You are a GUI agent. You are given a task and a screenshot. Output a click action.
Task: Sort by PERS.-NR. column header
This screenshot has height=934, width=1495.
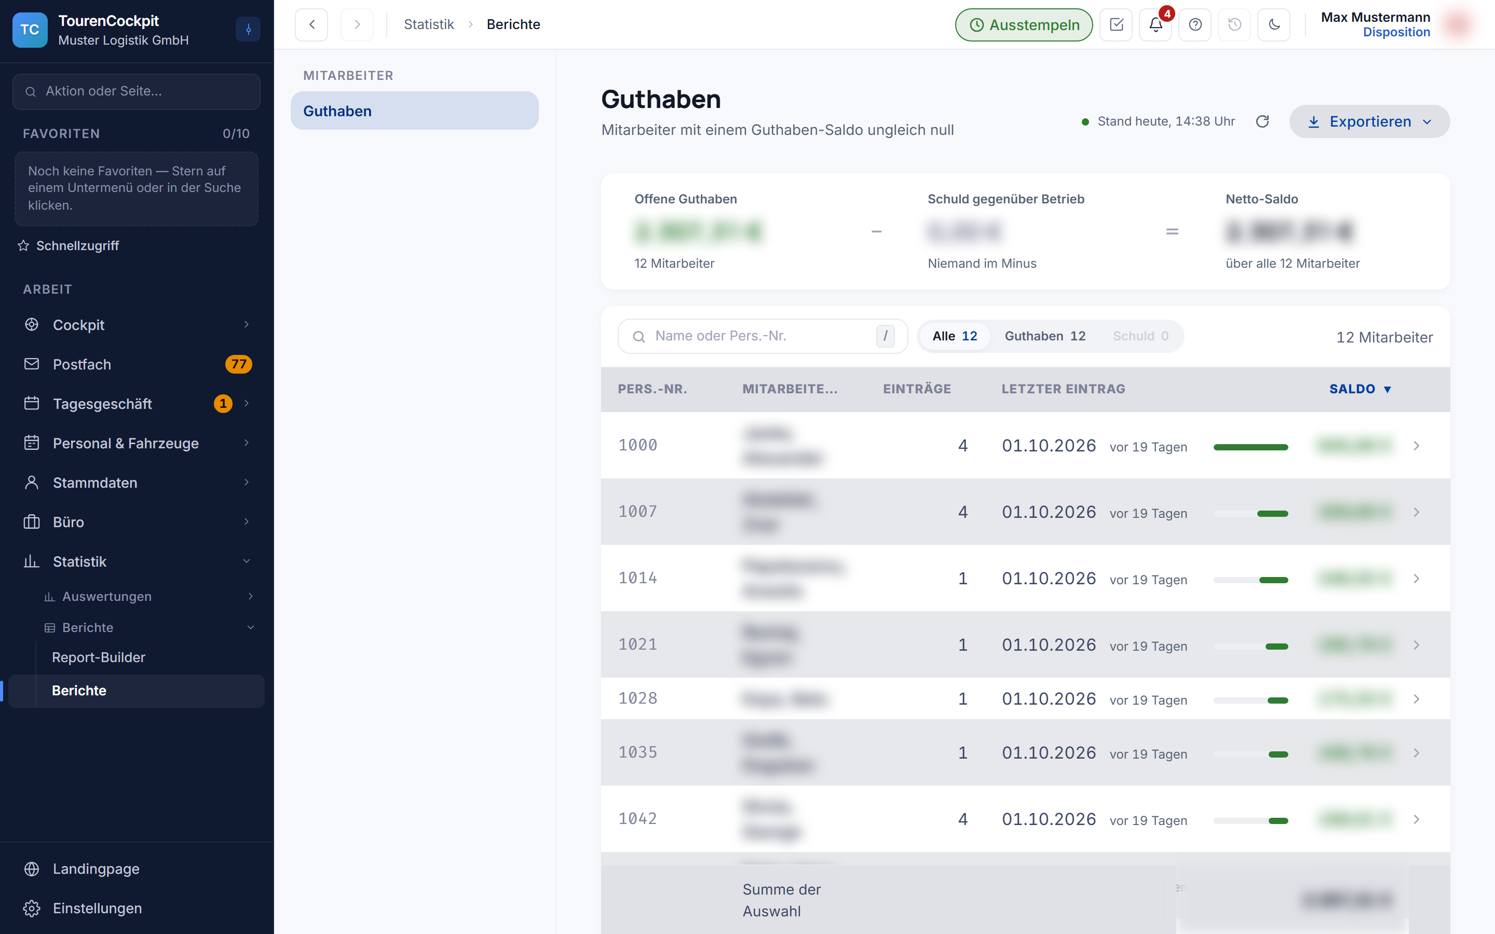(653, 389)
